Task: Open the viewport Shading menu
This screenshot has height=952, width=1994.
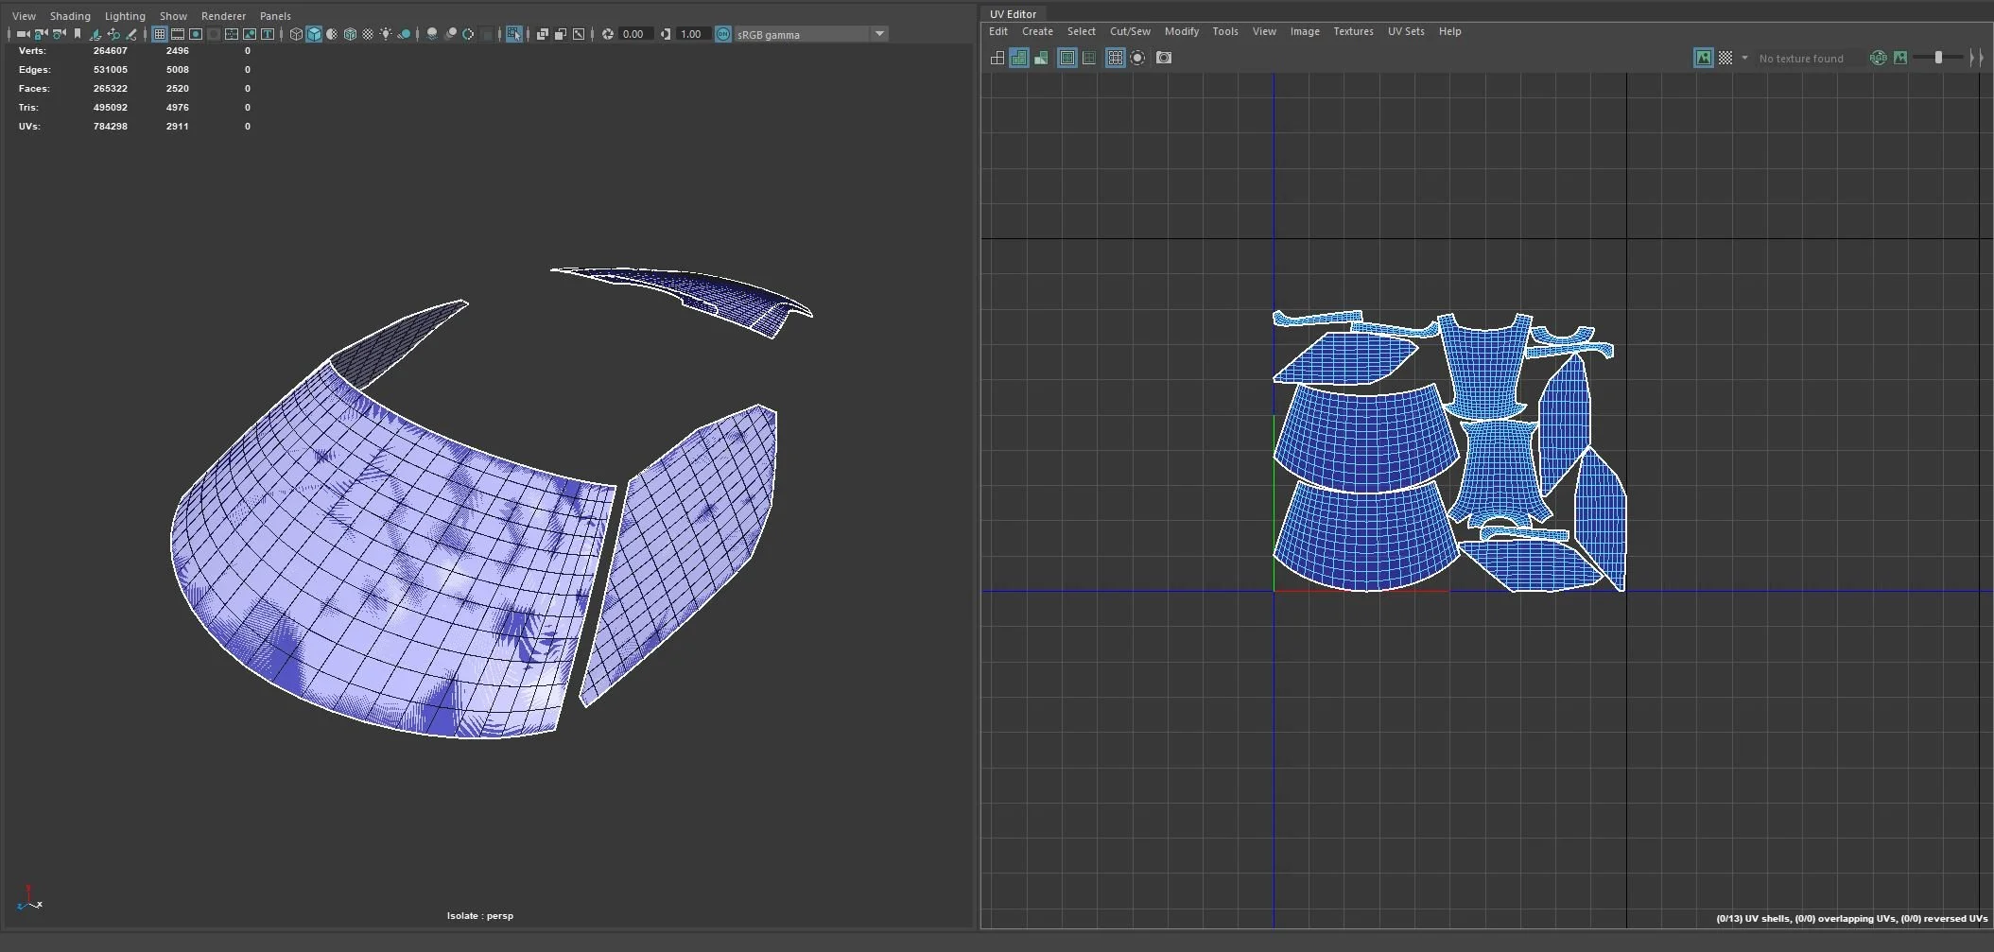Action: (x=70, y=16)
